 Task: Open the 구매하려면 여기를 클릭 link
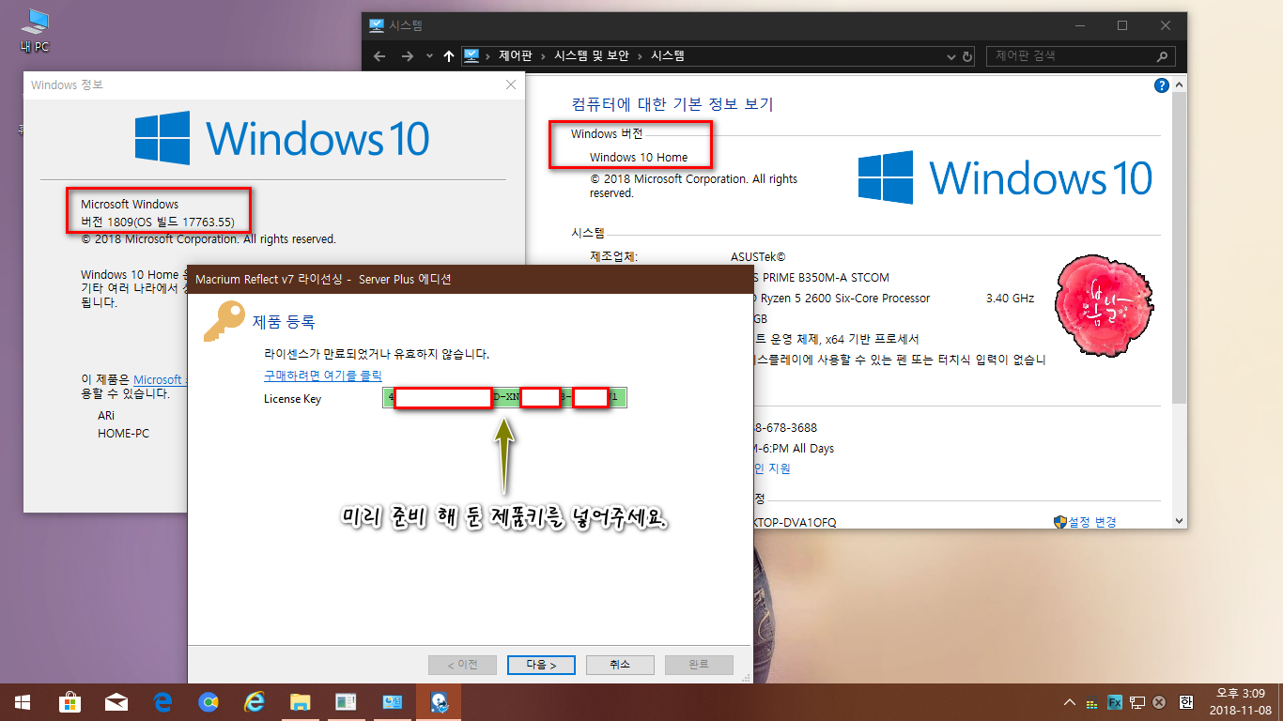[322, 376]
